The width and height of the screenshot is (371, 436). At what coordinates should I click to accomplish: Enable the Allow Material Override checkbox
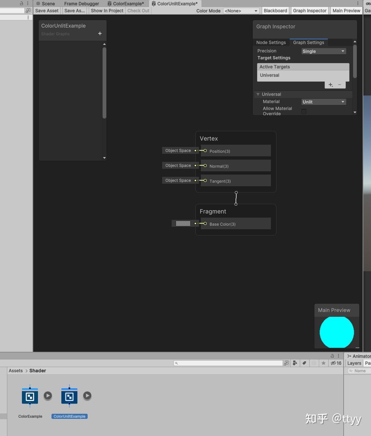304,111
